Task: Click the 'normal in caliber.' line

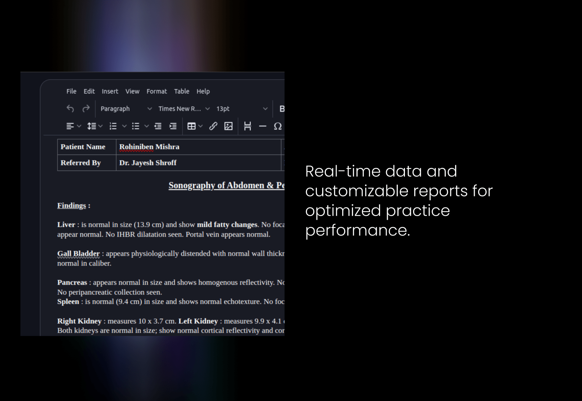Action: 84,263
